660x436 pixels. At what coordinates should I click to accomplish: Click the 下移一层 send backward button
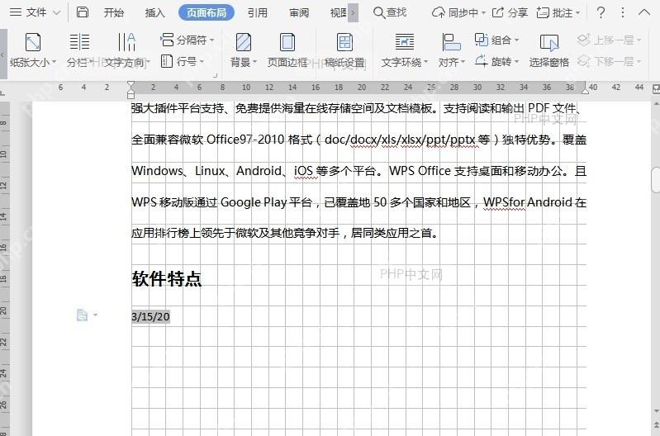(609, 61)
